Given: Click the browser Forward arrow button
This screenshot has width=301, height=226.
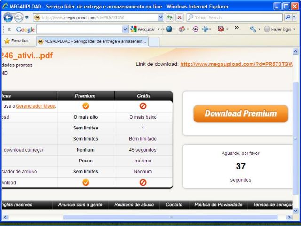Looking at the screenshot, I should click(x=19, y=18).
